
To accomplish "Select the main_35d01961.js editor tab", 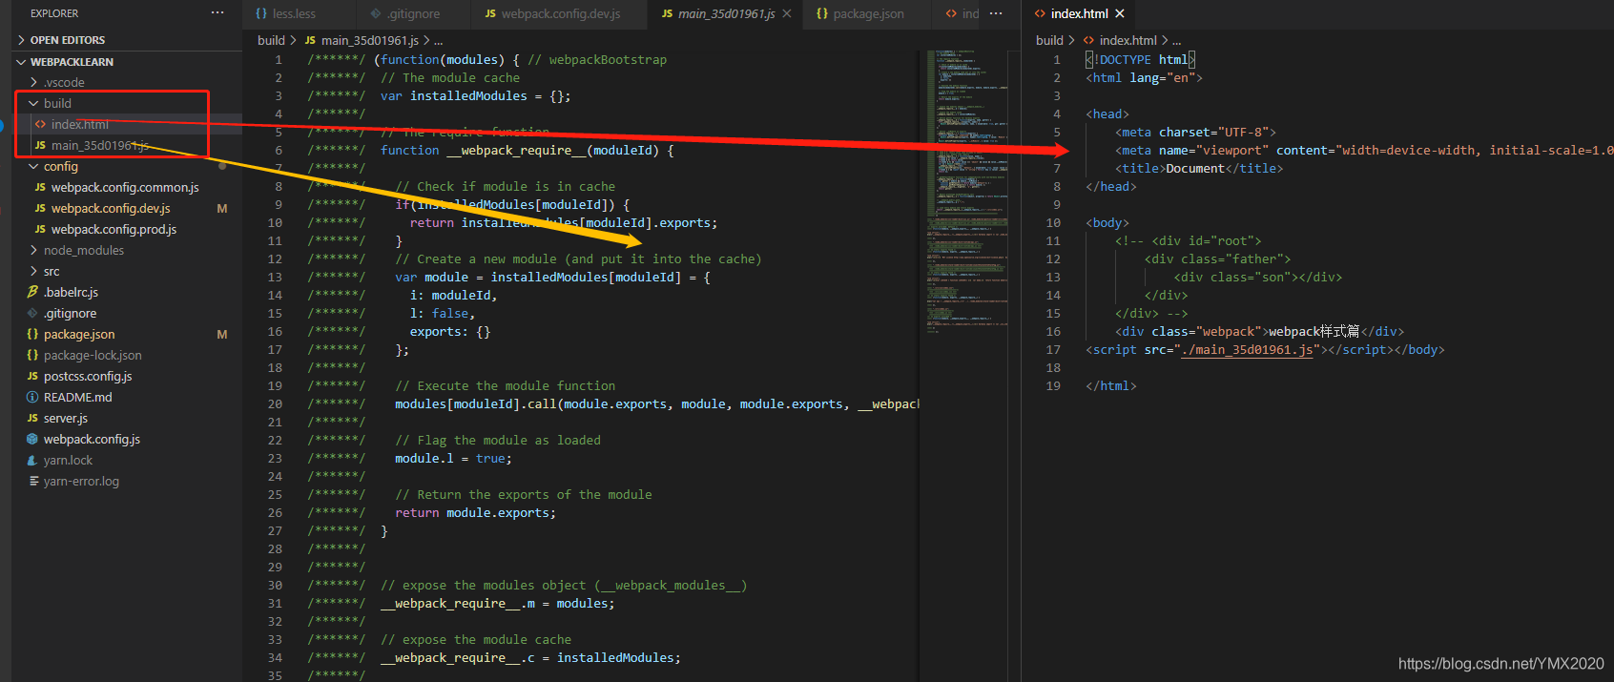I will 726,13.
